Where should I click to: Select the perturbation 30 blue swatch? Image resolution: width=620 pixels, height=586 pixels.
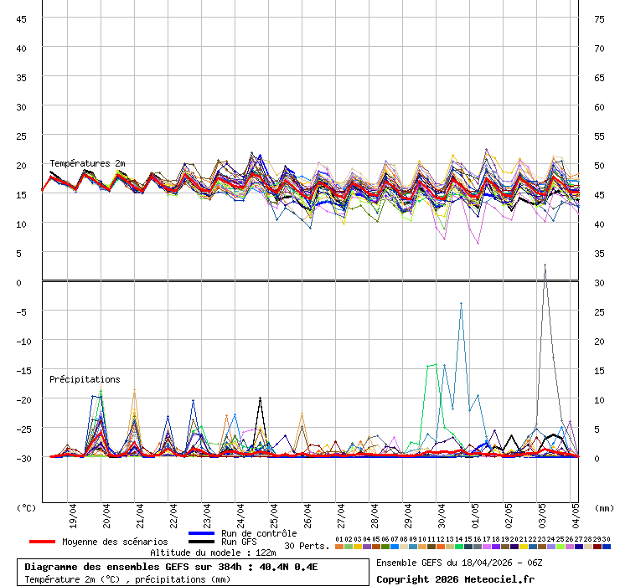[x=606, y=547]
